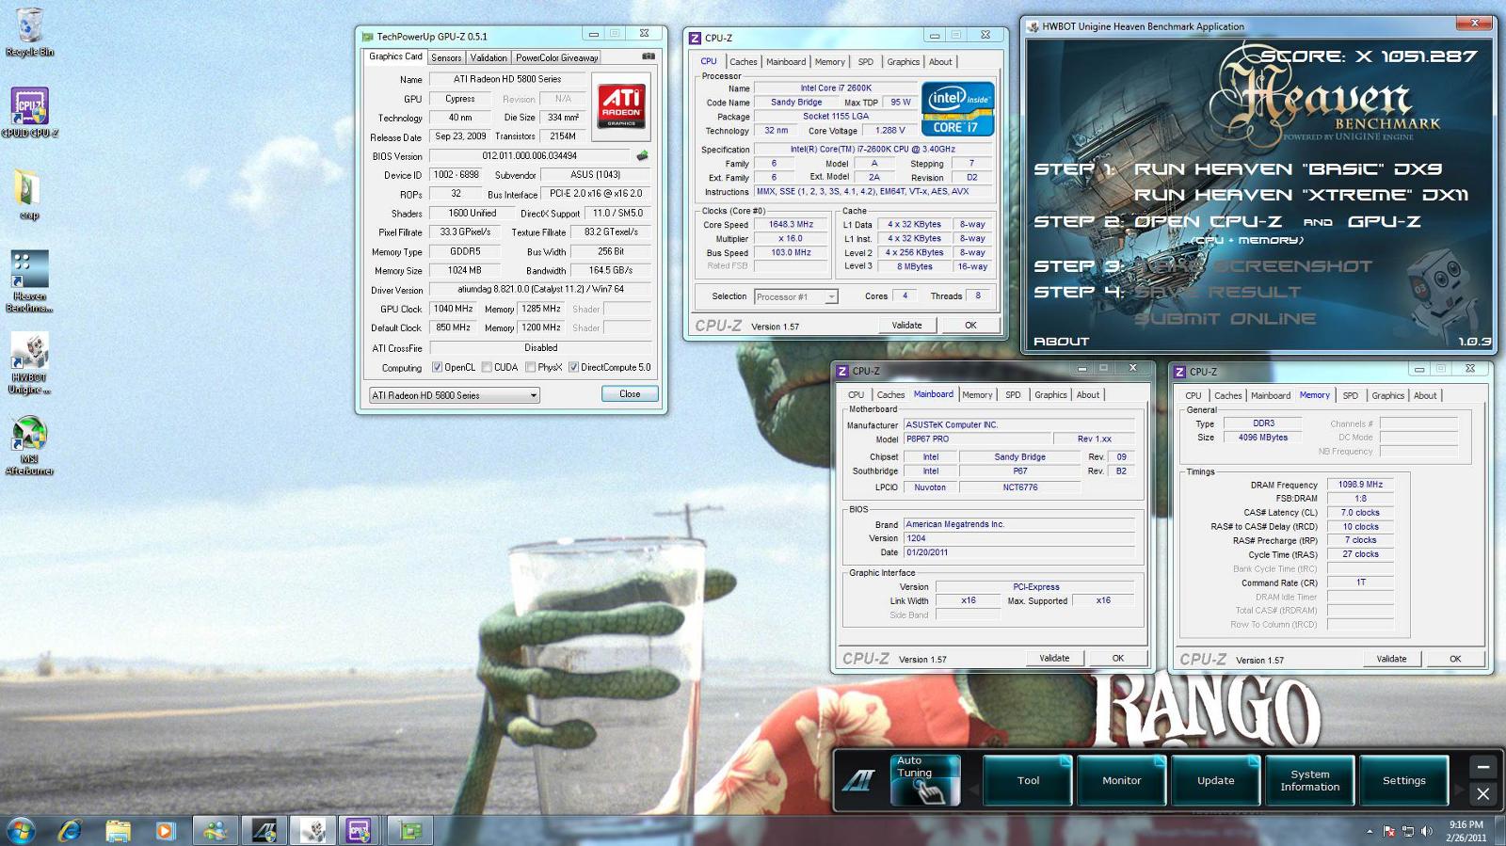Open the GPU selection dropdown in GPU-Z

point(454,395)
